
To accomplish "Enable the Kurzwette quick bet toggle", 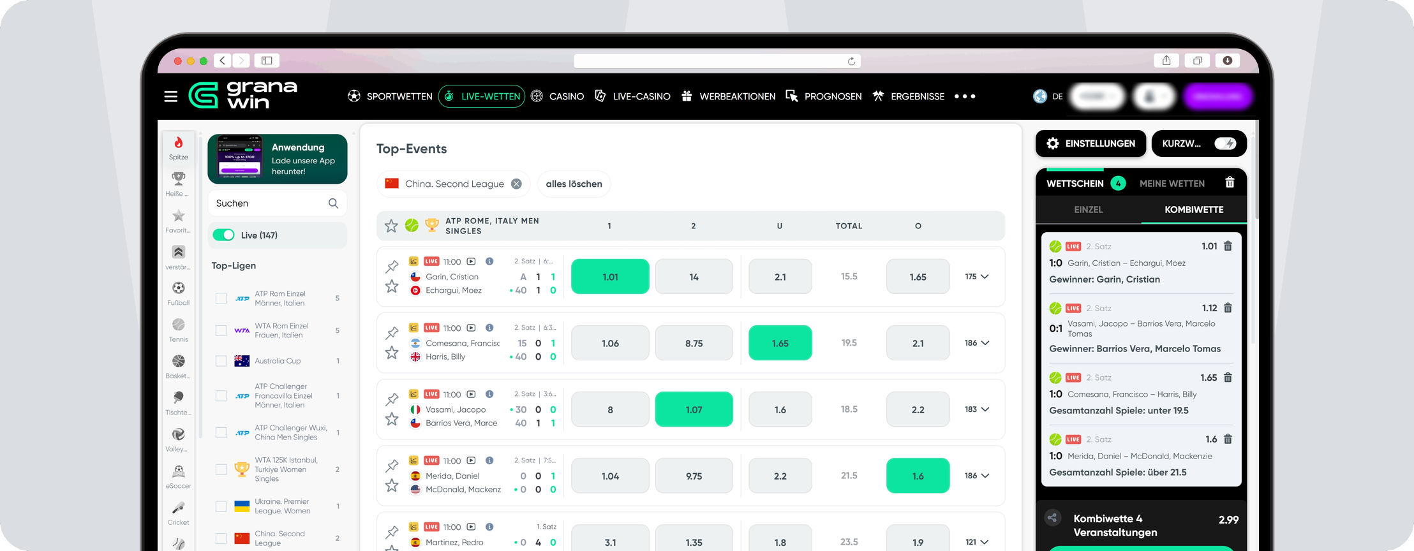I will pyautogui.click(x=1225, y=143).
